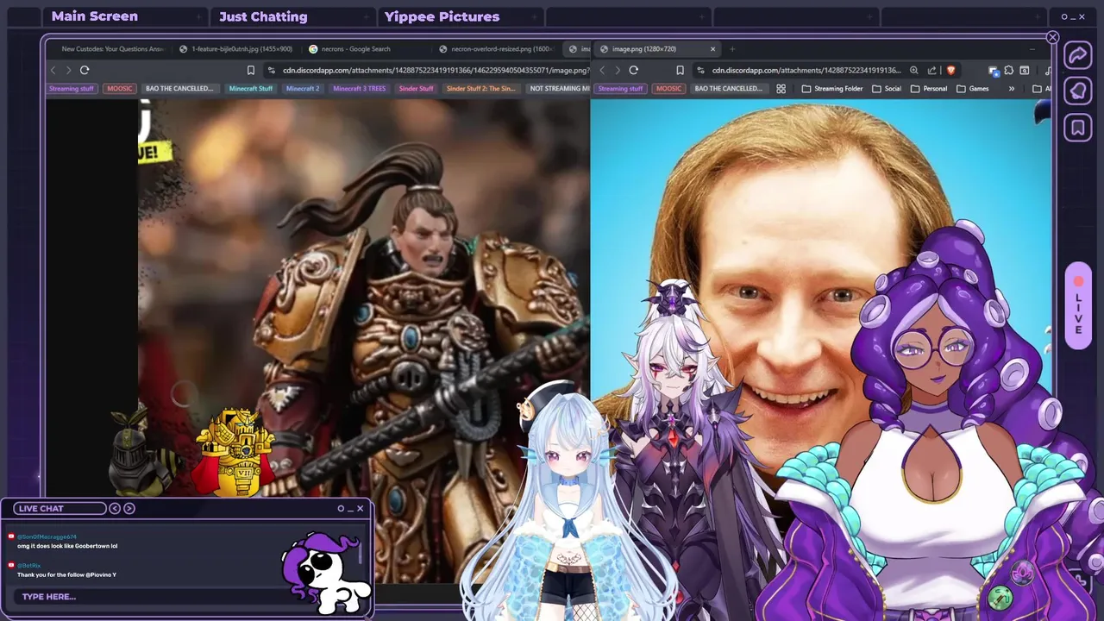Viewport: 1104px width, 621px height.
Task: Click the share page icon in right address bar
Action: click(x=932, y=71)
